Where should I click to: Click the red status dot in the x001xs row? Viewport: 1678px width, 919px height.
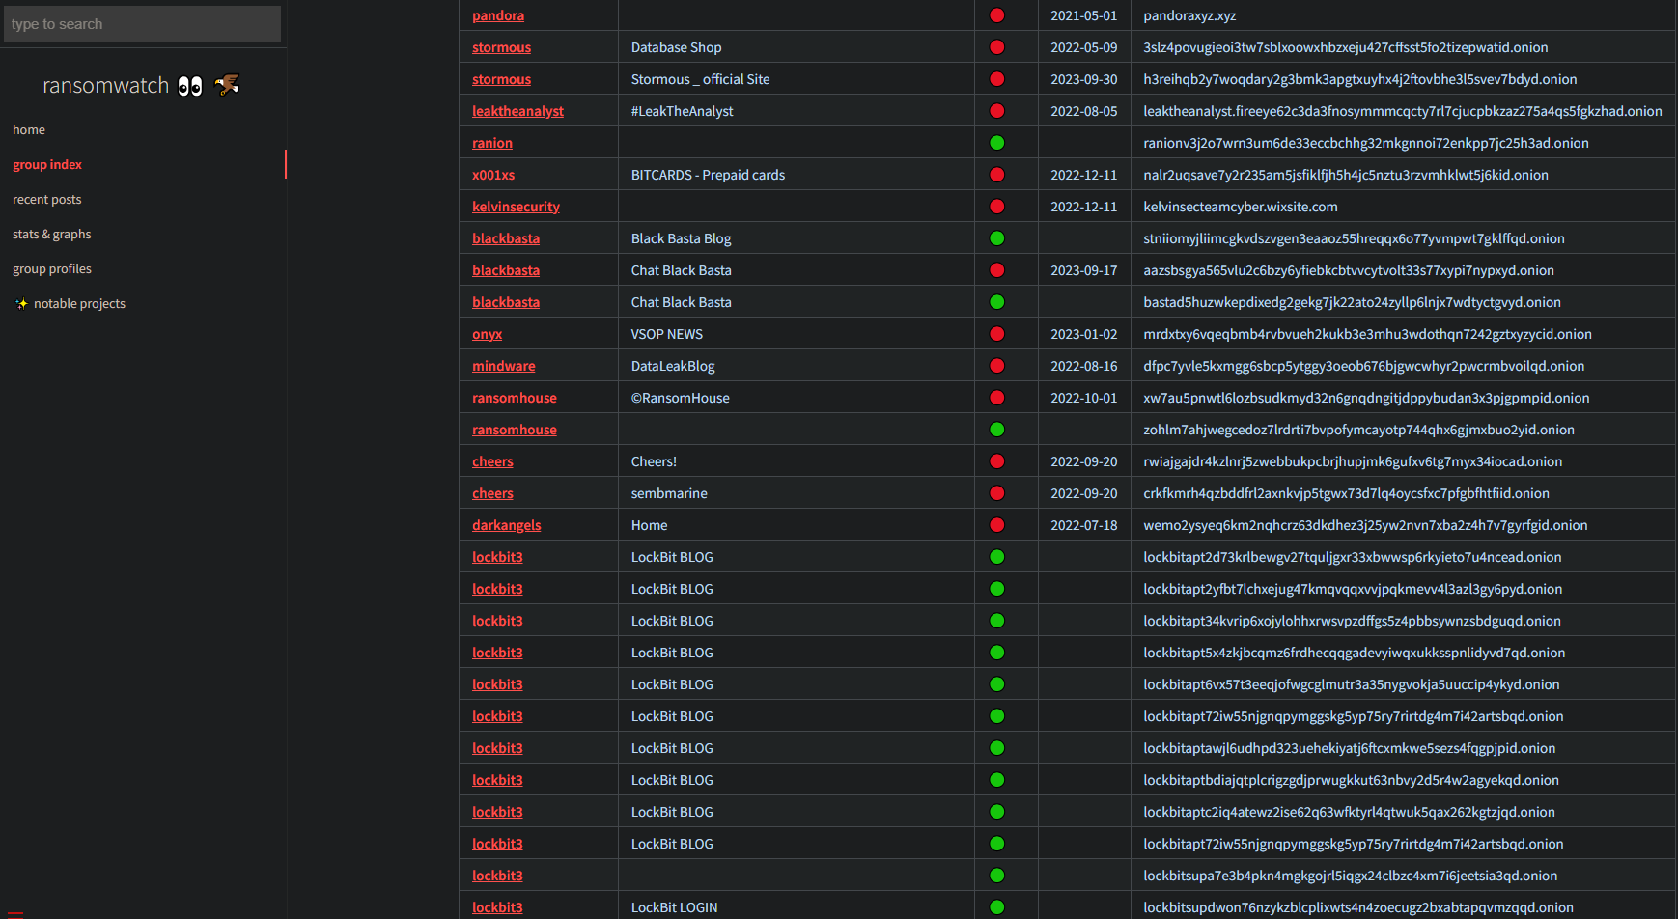997,175
